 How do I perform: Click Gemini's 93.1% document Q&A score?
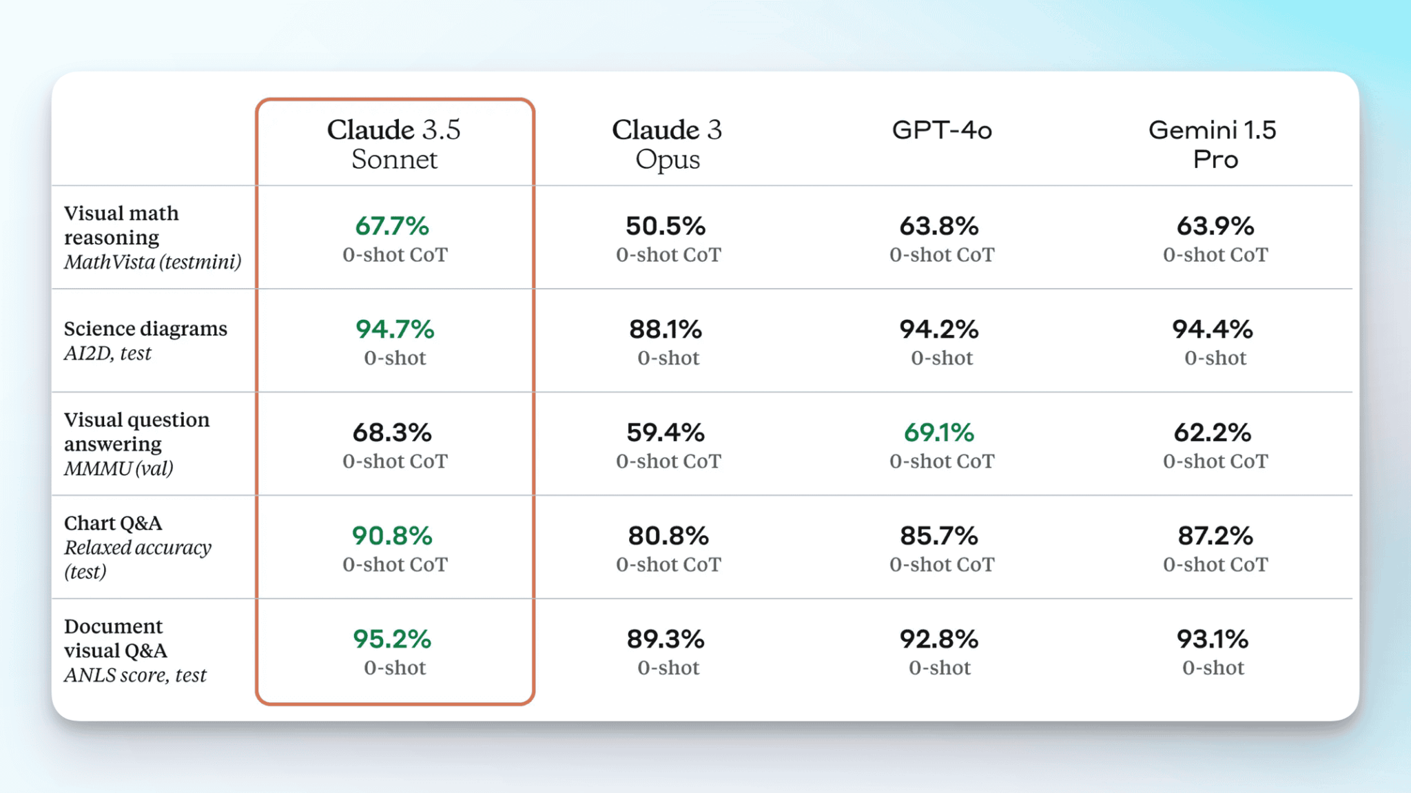tap(1213, 639)
